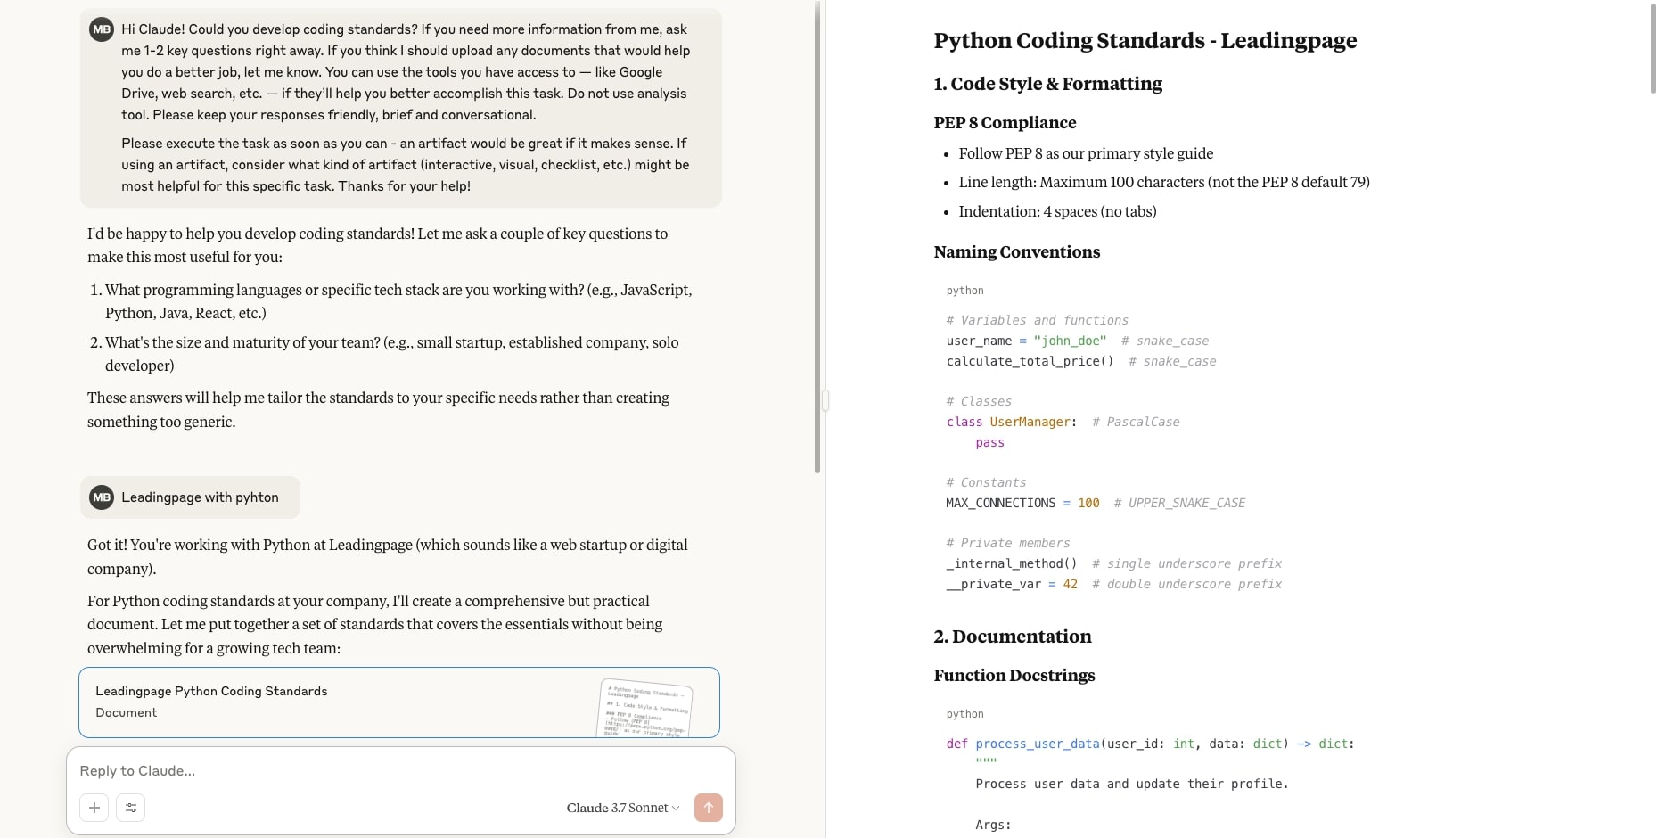The image size is (1658, 838).
Task: Click the "Naming Conventions" subheading
Action: [x=1016, y=252]
